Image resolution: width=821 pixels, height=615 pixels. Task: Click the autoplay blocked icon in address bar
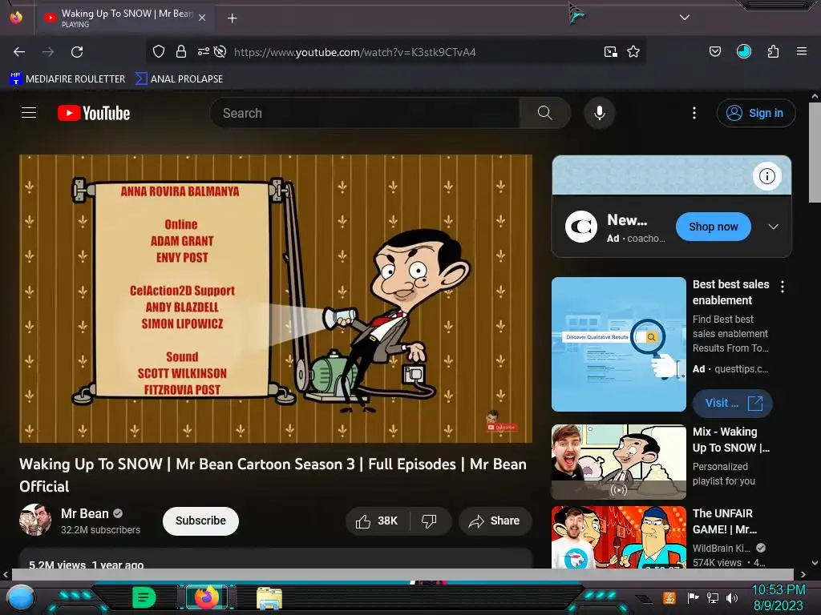(220, 51)
